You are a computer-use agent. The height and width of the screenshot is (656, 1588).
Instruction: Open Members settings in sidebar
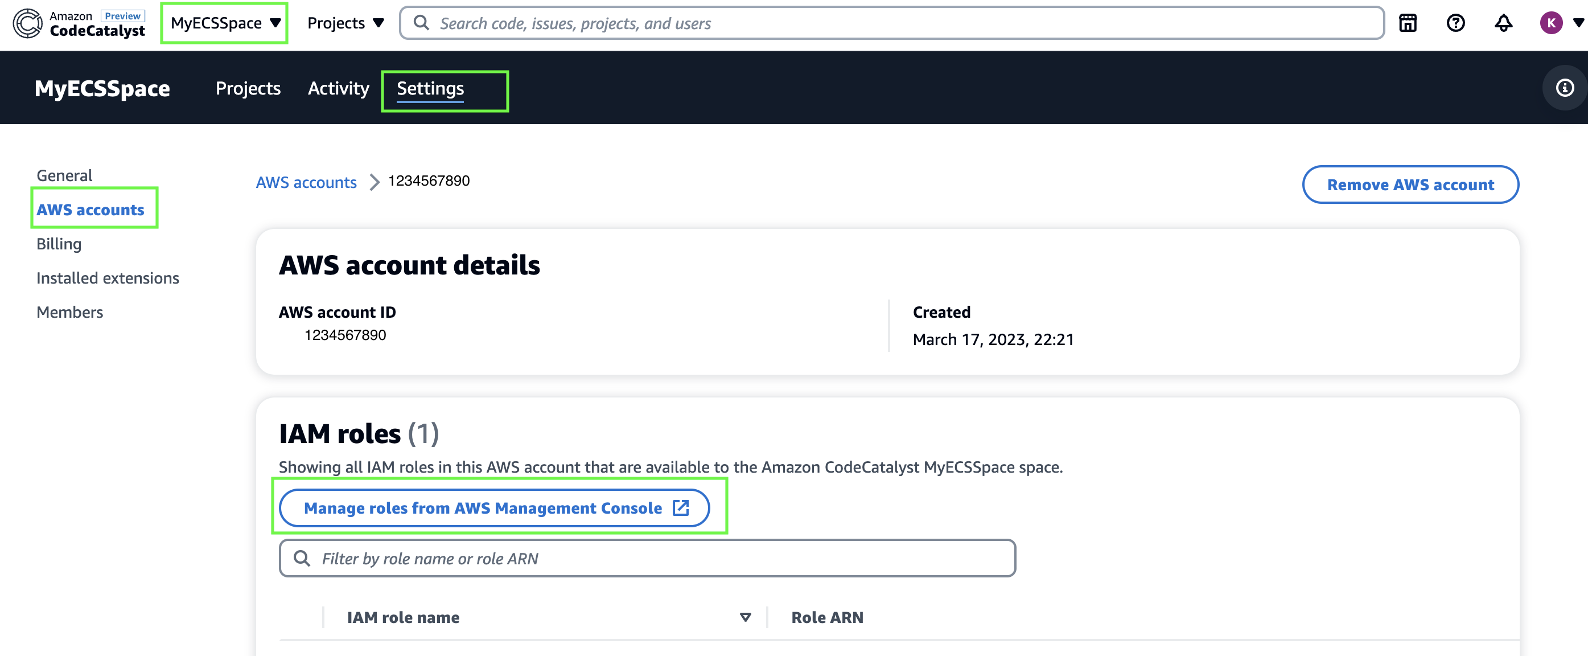coord(69,312)
